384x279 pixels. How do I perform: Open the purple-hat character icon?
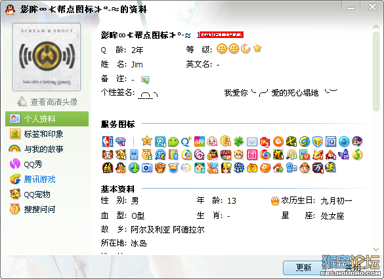click(x=357, y=141)
